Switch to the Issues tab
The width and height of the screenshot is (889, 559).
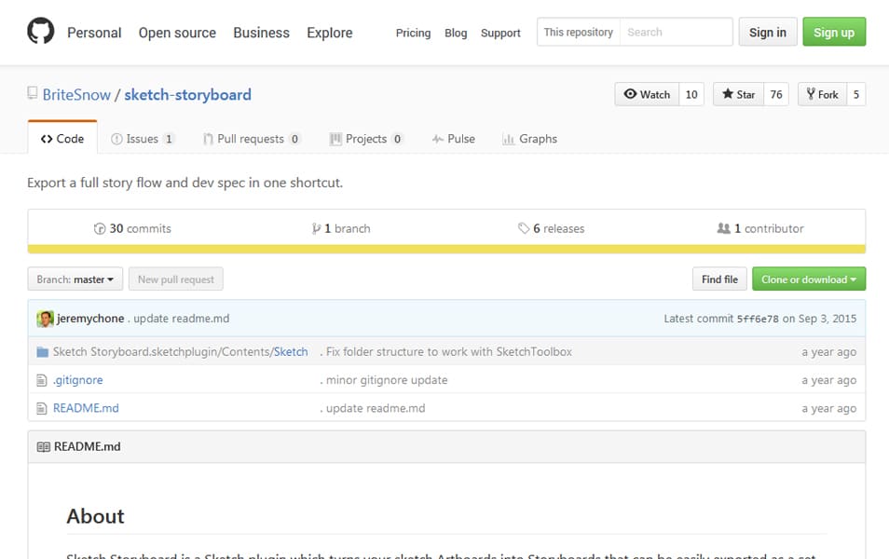coord(142,139)
